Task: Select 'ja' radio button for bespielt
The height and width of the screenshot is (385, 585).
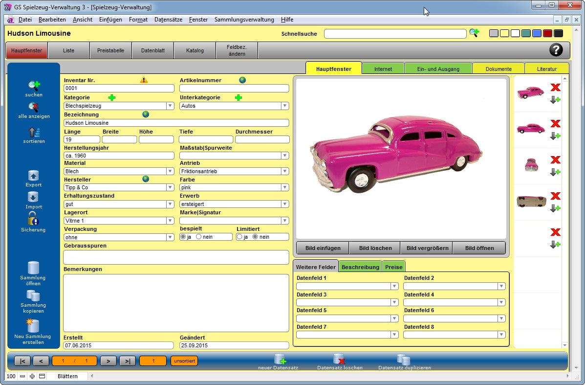Action: coord(183,237)
